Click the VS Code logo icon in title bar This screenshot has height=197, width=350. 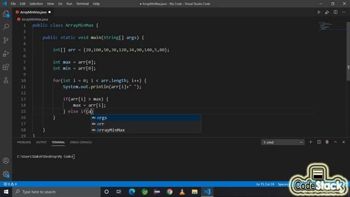coord(4,4)
